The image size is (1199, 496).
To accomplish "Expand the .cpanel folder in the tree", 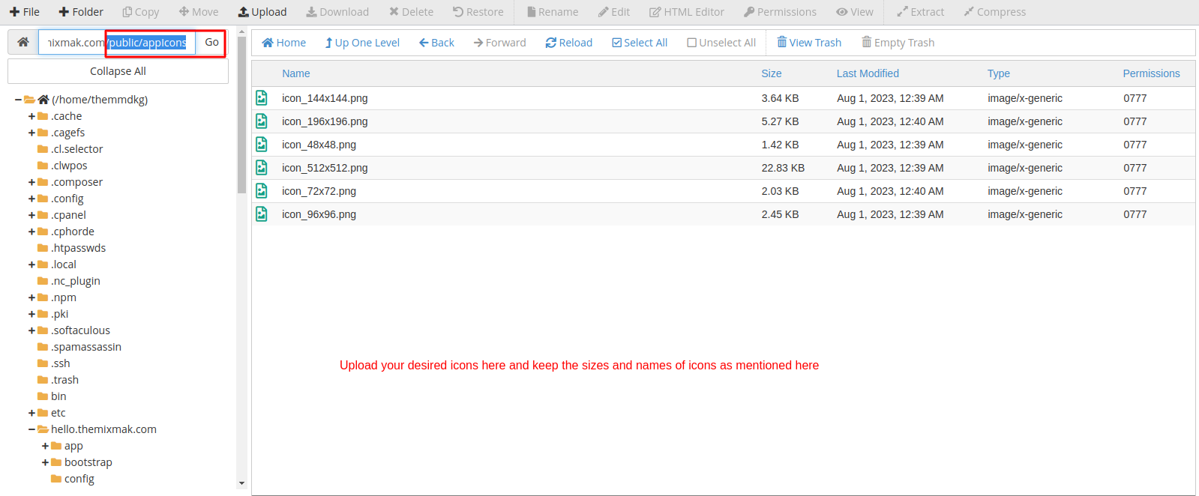I will click(32, 215).
